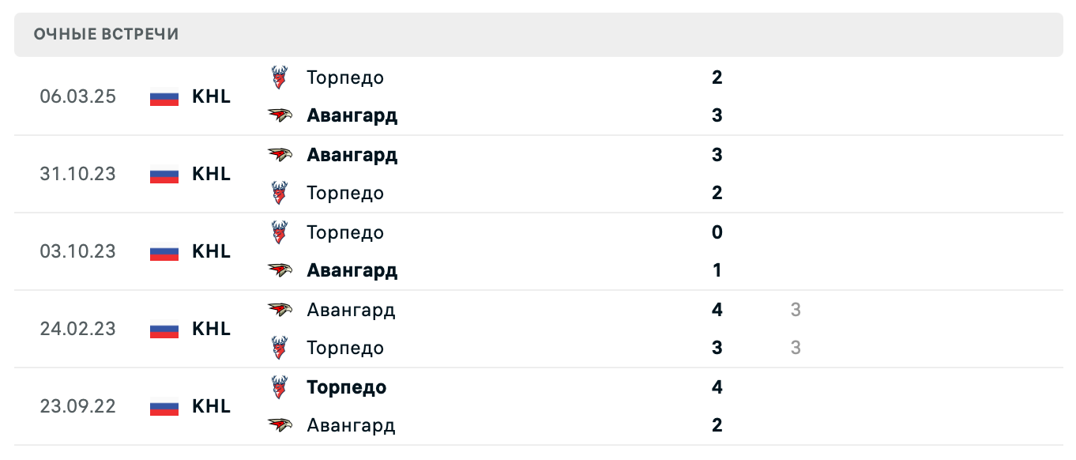Click Torpedo logo in 24.02.23 match
Image resolution: width=1076 pixels, height=460 pixels.
pos(279,348)
